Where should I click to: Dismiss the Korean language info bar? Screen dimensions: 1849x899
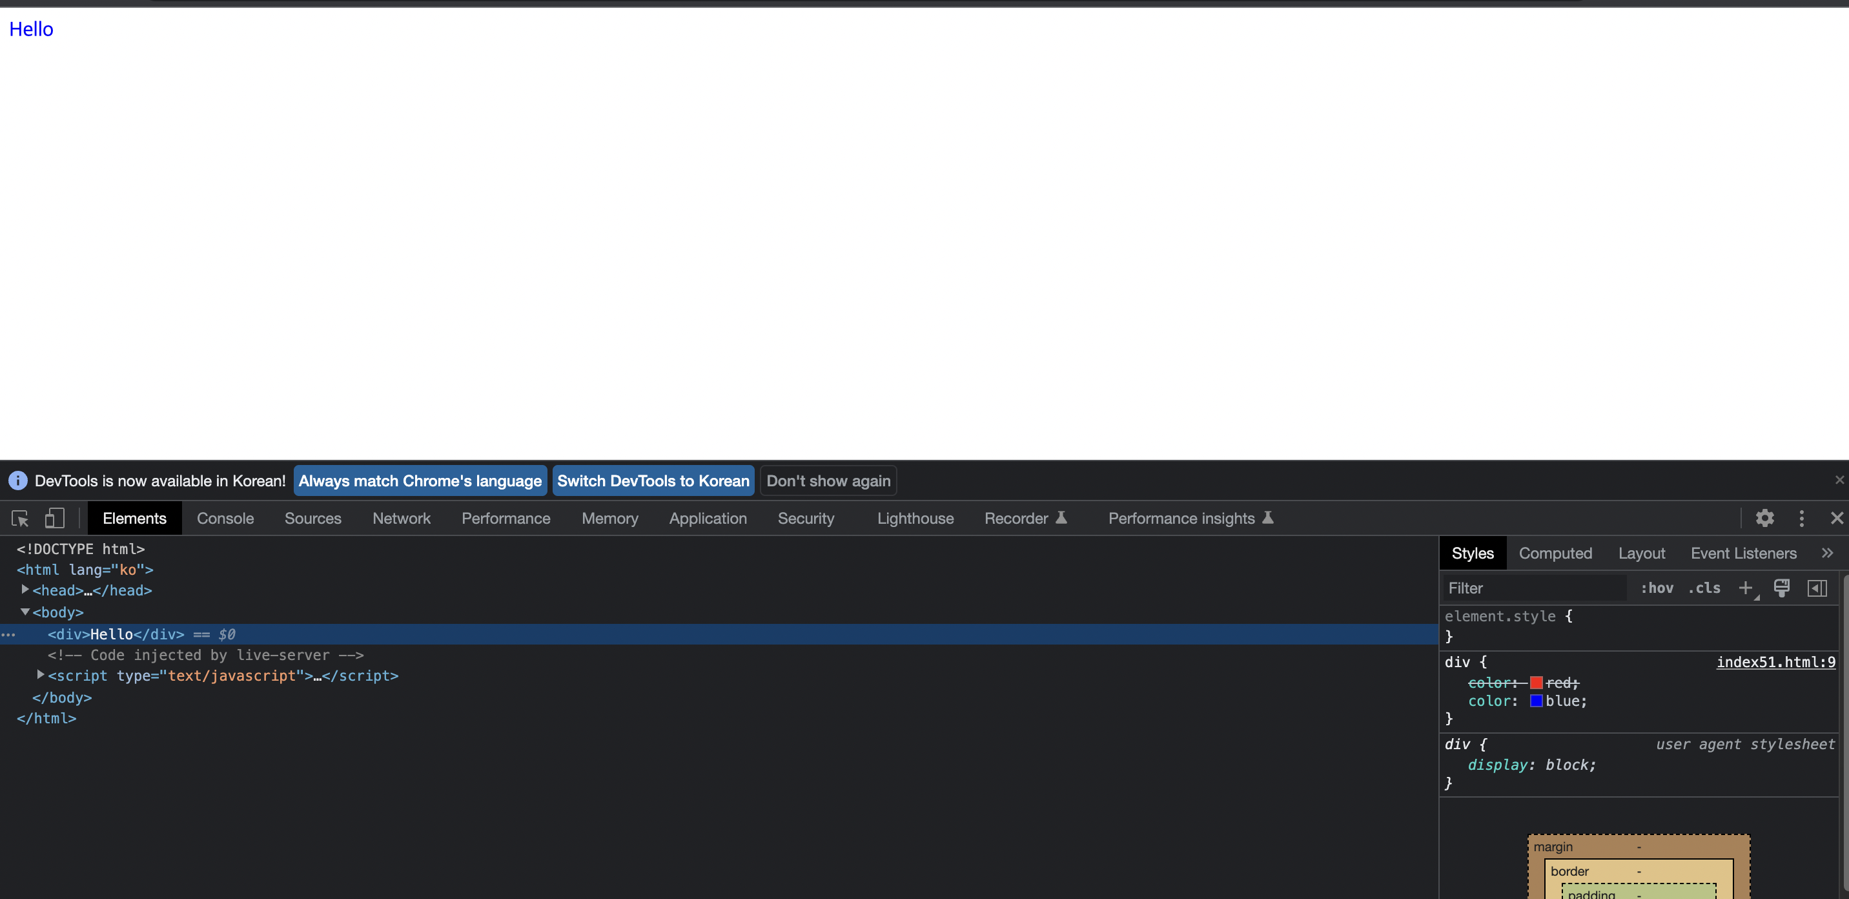[x=1839, y=480]
